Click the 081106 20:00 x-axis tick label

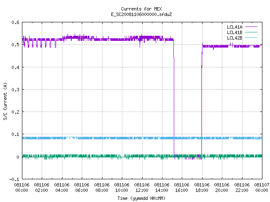tap(222, 188)
